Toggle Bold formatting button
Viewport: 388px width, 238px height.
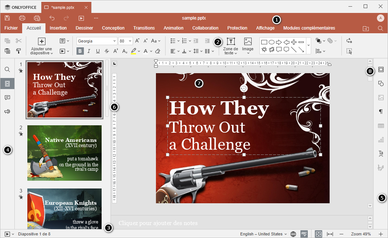(80, 51)
